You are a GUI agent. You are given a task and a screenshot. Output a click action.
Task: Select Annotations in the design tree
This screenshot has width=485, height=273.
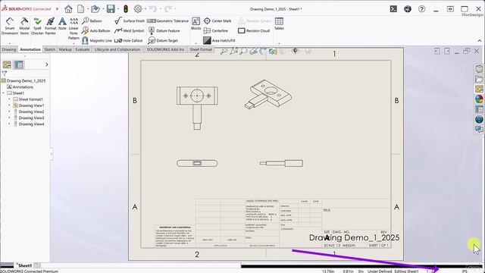click(20, 87)
